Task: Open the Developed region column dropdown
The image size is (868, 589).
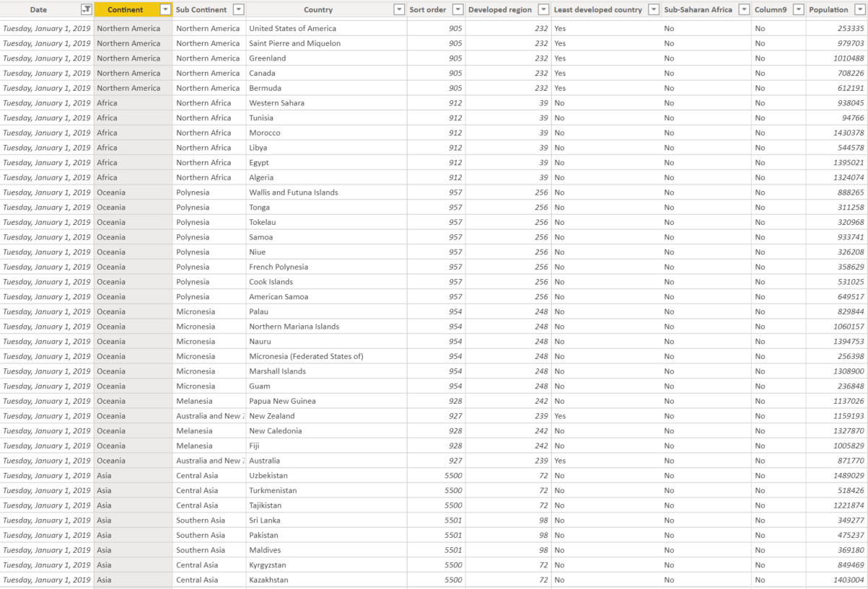Action: click(543, 9)
